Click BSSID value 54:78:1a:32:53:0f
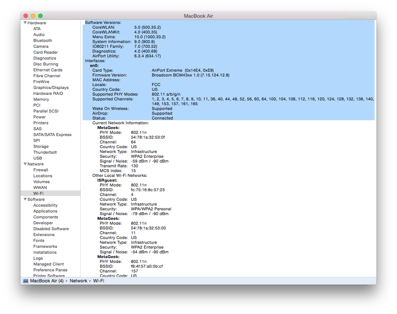Image resolution: width=397 pixels, height=314 pixels. click(x=148, y=137)
